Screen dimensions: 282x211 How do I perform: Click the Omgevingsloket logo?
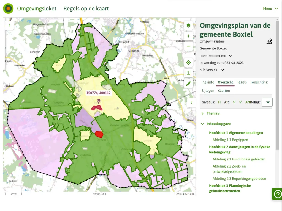[8, 9]
